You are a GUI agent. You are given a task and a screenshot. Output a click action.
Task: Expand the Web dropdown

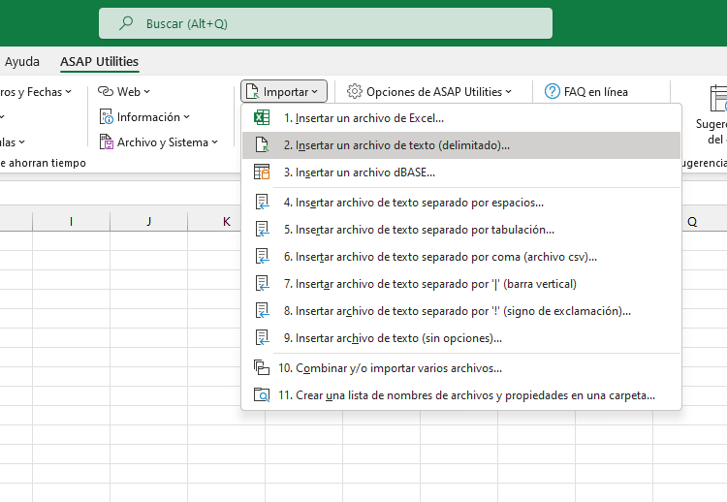(x=147, y=92)
